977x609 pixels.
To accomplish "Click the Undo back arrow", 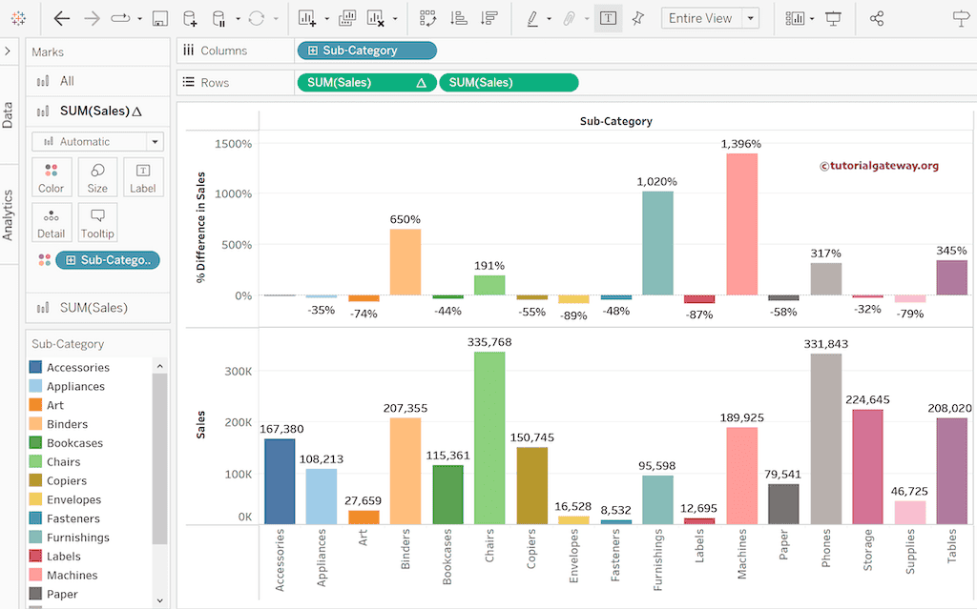I will [x=62, y=18].
